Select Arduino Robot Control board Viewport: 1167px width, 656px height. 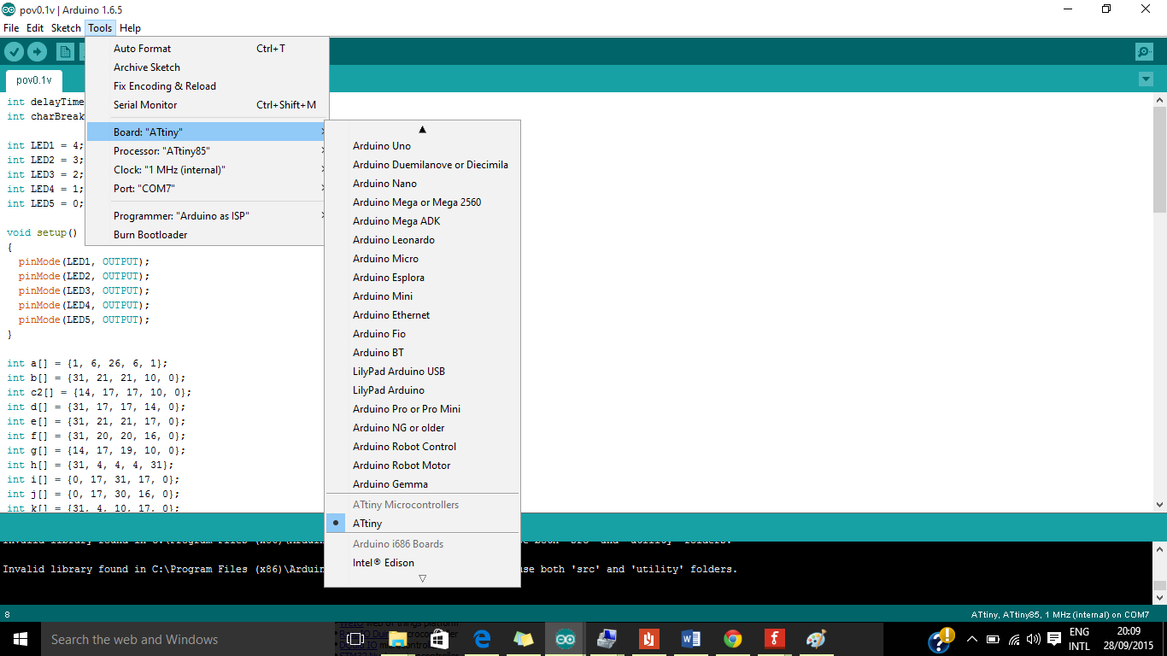click(422, 447)
